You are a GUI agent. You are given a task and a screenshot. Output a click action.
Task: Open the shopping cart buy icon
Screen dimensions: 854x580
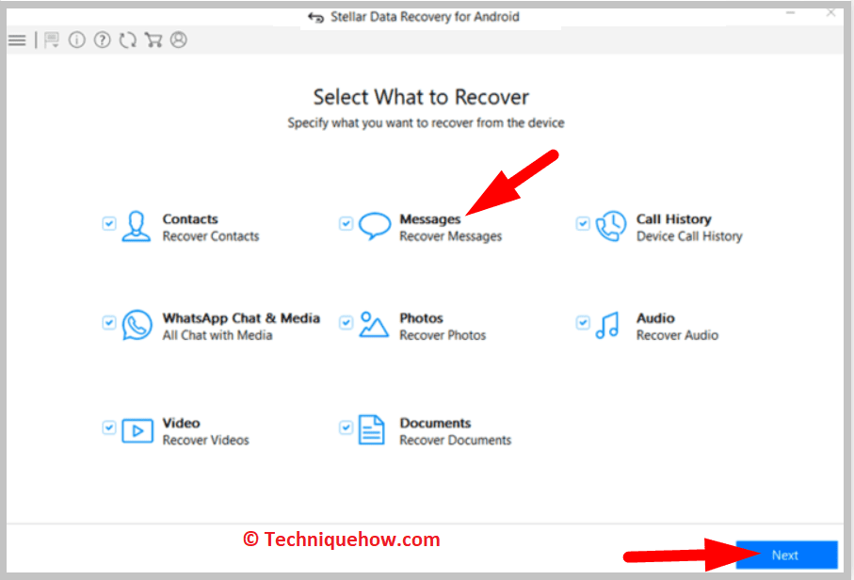click(153, 40)
